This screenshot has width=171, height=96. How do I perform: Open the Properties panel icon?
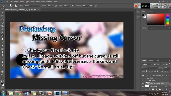click(138, 17)
